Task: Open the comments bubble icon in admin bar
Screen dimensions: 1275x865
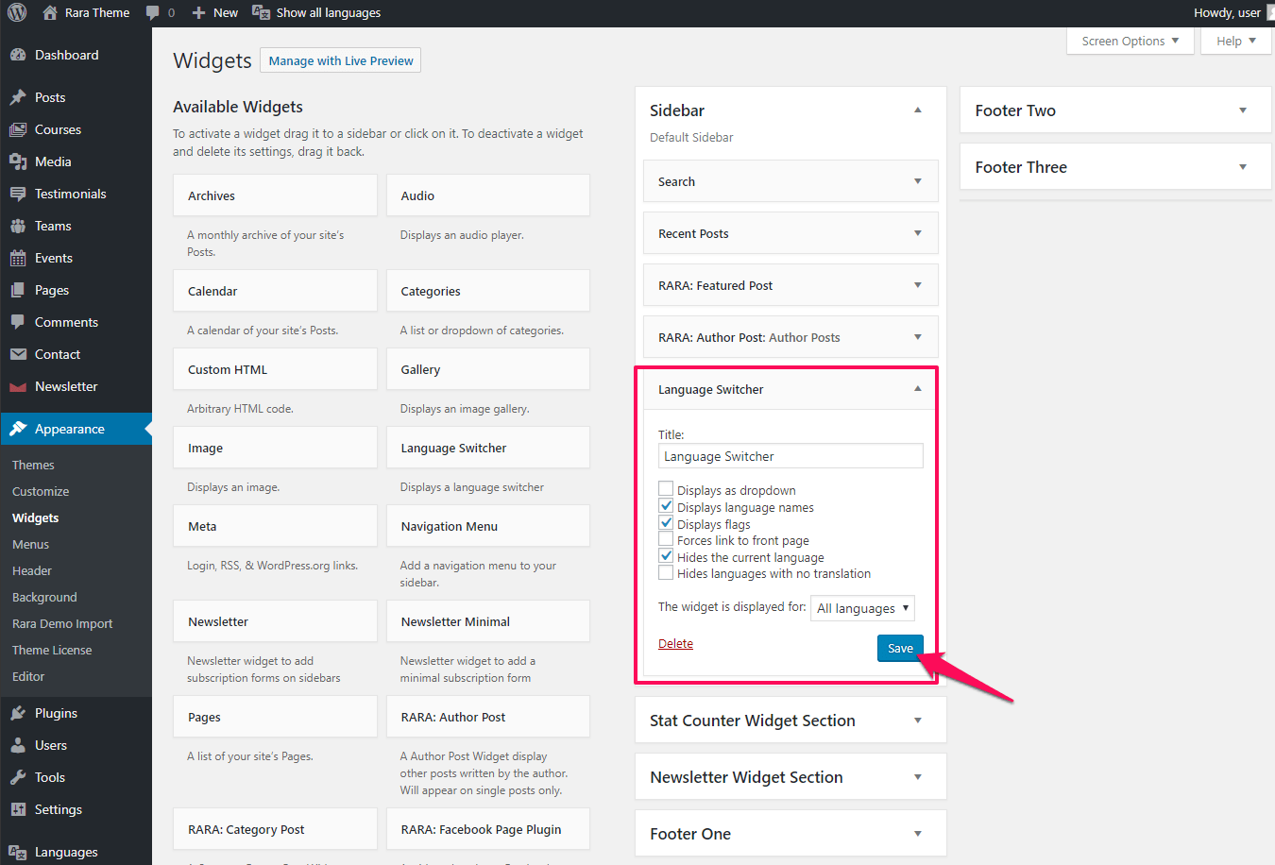Action: (153, 12)
